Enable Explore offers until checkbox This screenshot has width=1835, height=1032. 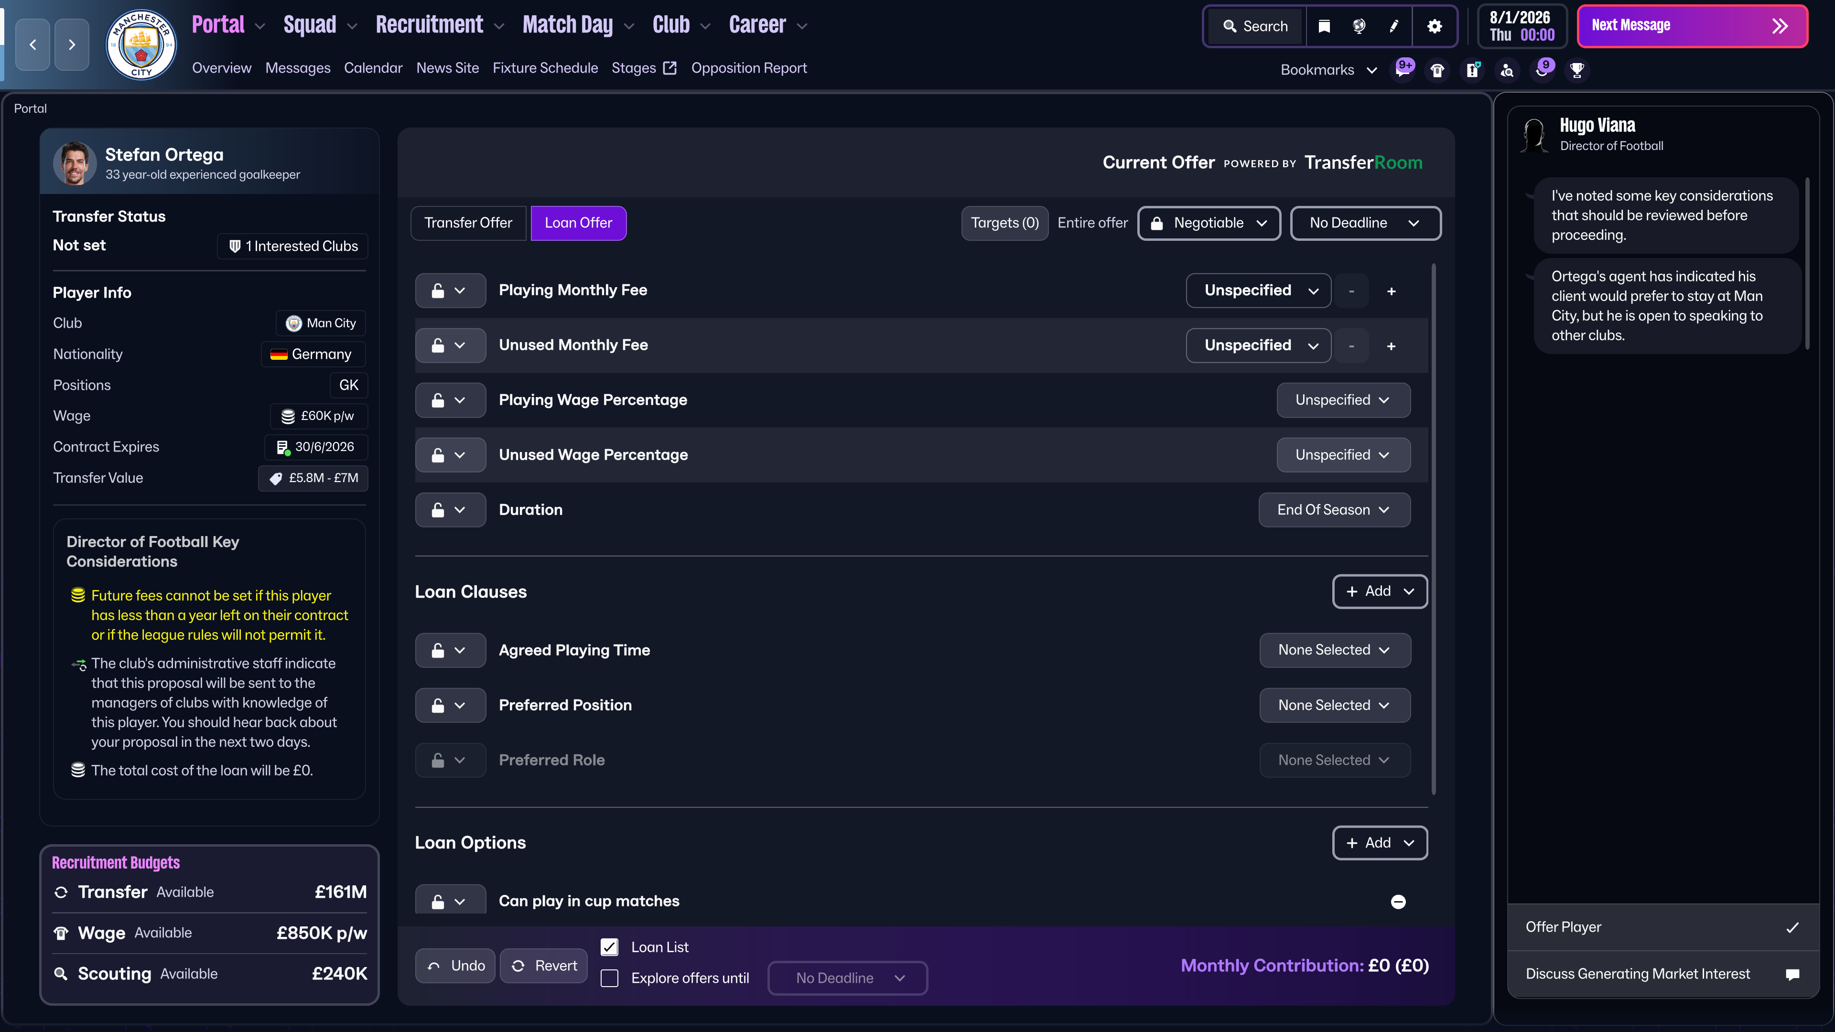click(x=609, y=978)
